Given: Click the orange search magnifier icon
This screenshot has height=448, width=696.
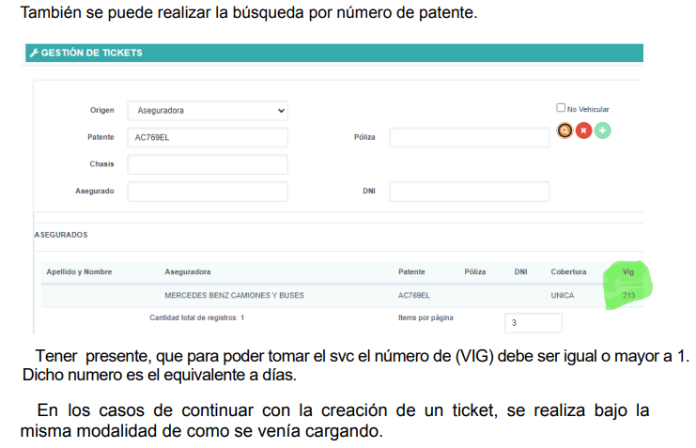Looking at the screenshot, I should [565, 131].
